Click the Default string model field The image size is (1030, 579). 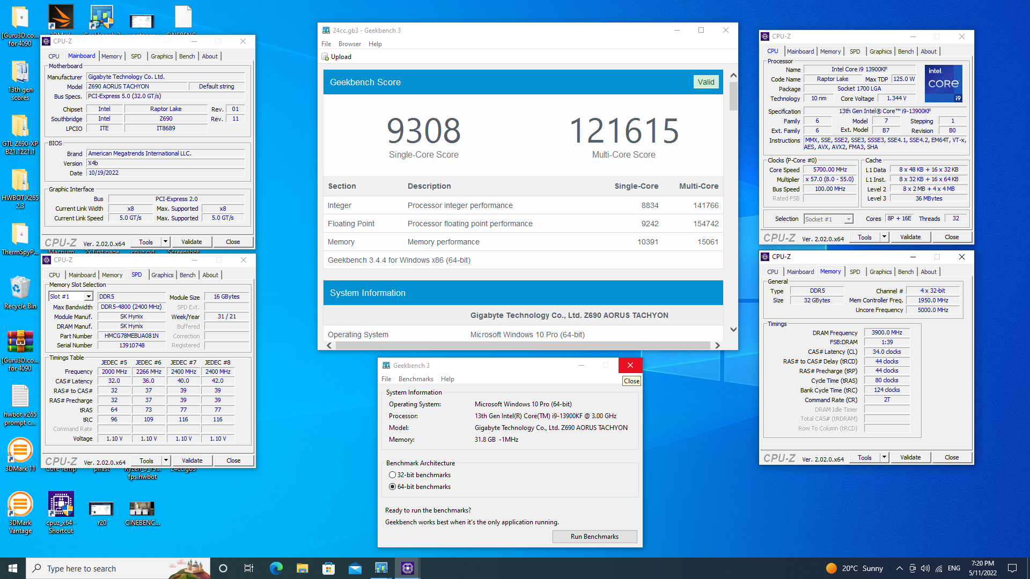216,86
